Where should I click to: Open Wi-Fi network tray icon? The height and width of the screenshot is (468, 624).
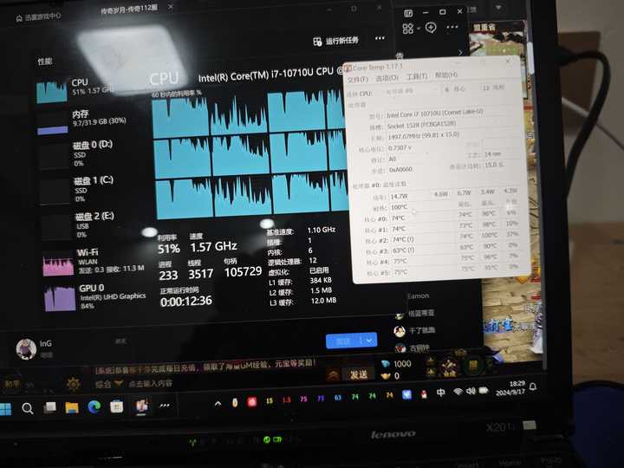[458, 392]
